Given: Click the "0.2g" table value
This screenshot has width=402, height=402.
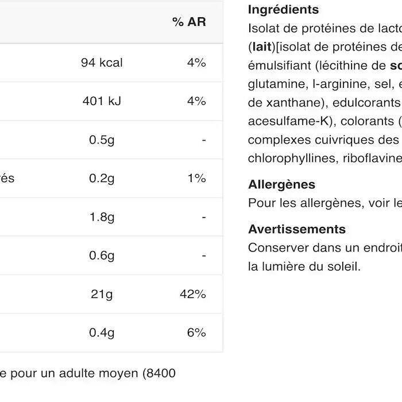Looking at the screenshot, I should 102,179.
